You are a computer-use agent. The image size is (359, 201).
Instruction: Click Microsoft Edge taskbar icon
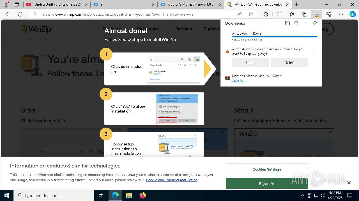[115, 195]
